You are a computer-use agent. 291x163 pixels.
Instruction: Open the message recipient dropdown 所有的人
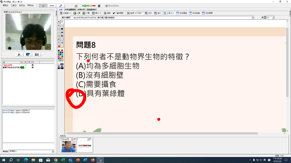click(x=31, y=151)
